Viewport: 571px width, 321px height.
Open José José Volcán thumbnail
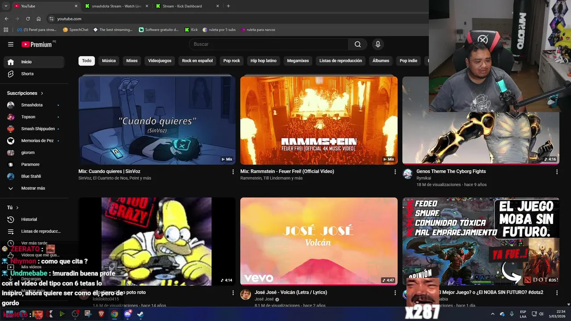319,241
